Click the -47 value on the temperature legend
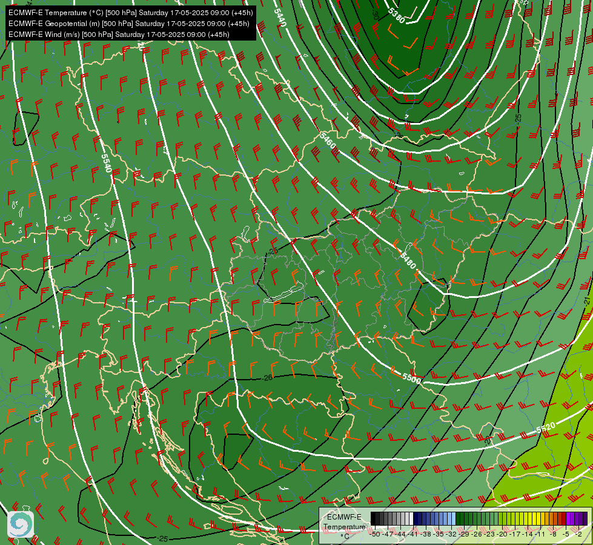 point(388,534)
